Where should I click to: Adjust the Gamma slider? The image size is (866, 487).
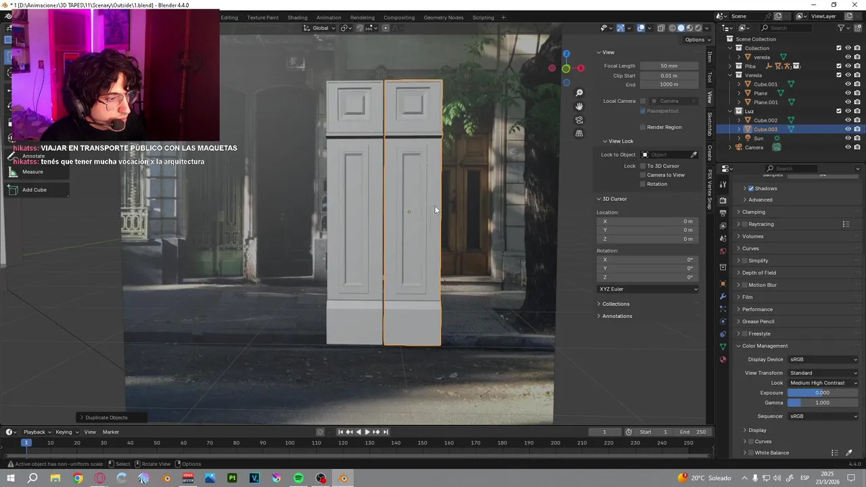(x=823, y=403)
